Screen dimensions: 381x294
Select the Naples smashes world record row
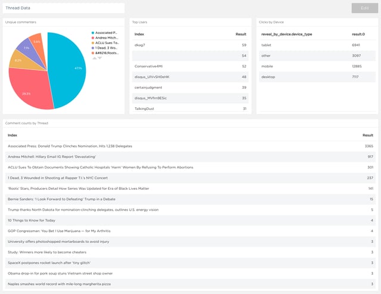click(190, 284)
